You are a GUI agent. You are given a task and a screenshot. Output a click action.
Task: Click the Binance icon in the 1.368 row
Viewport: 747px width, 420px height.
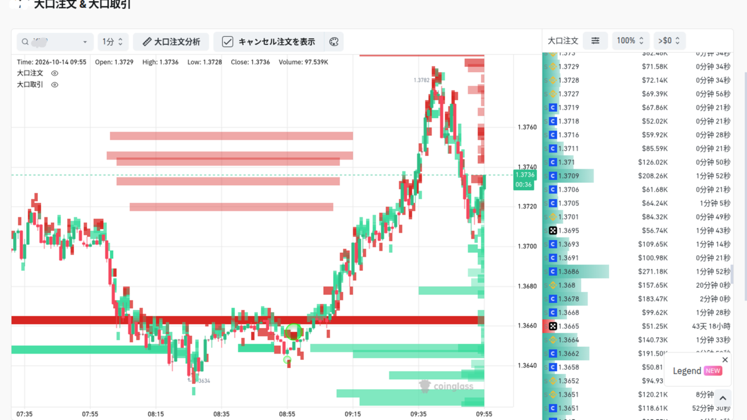pos(553,285)
